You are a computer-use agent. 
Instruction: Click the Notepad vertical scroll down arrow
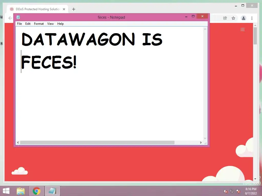point(205,138)
